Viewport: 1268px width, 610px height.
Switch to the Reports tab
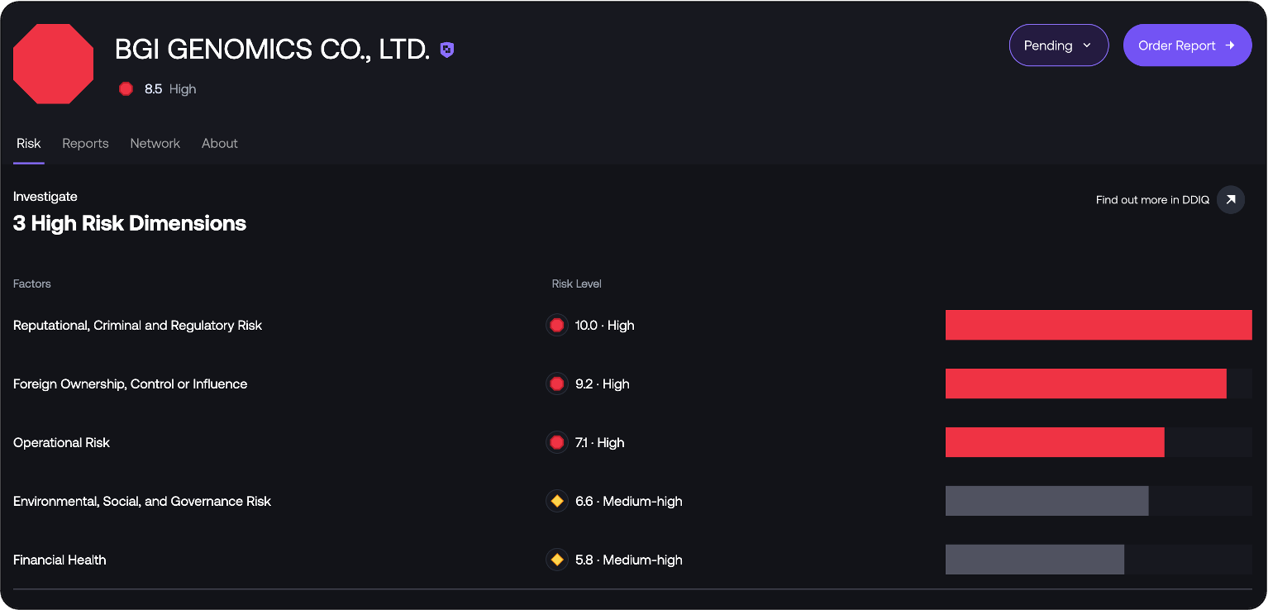(85, 144)
